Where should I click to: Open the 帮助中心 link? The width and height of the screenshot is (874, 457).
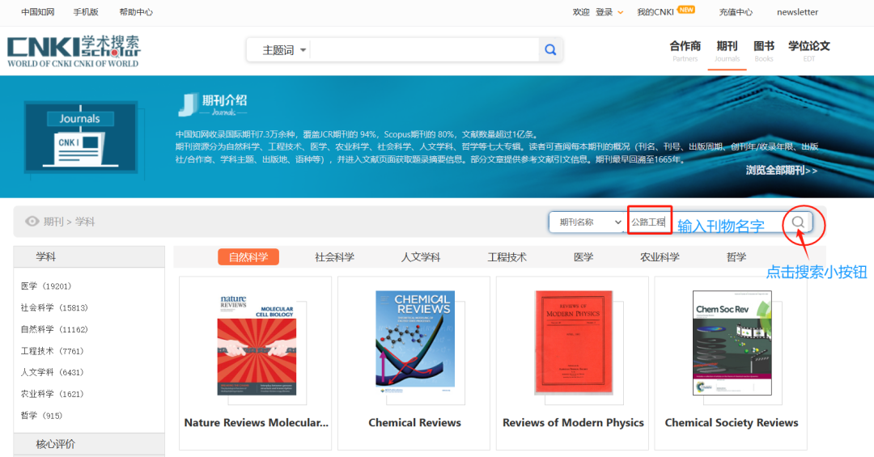136,11
